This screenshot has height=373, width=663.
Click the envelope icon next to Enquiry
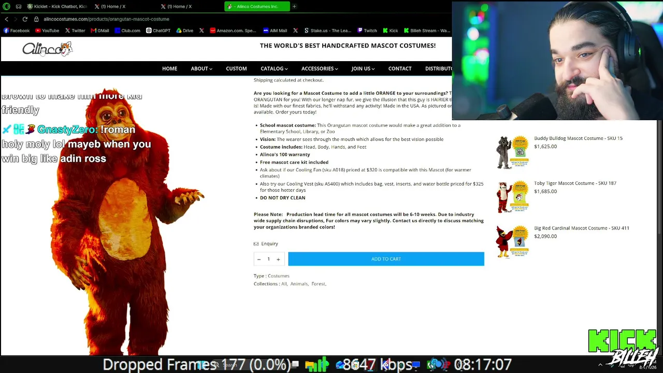point(256,244)
